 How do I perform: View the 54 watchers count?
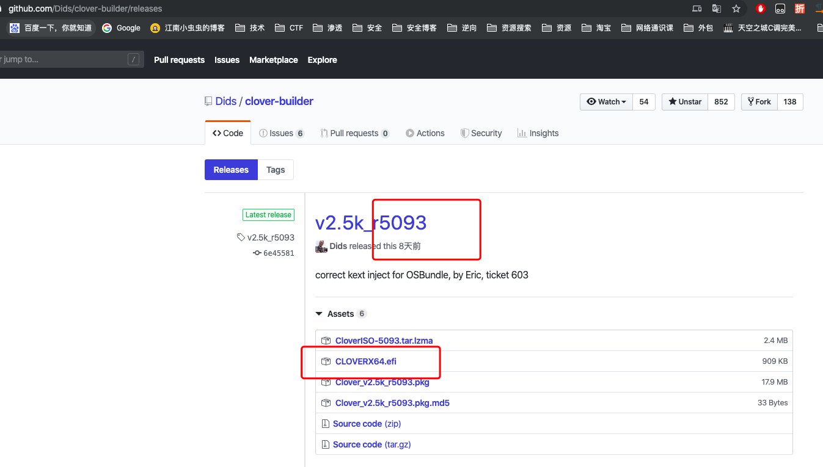pyautogui.click(x=644, y=102)
